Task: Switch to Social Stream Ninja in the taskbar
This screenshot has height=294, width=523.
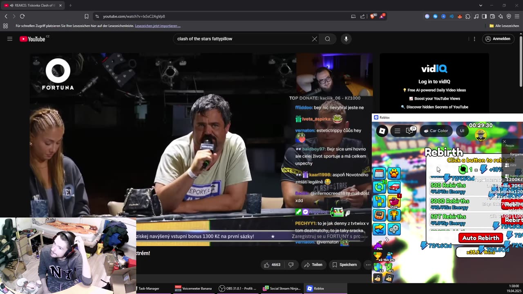Action: (282, 288)
